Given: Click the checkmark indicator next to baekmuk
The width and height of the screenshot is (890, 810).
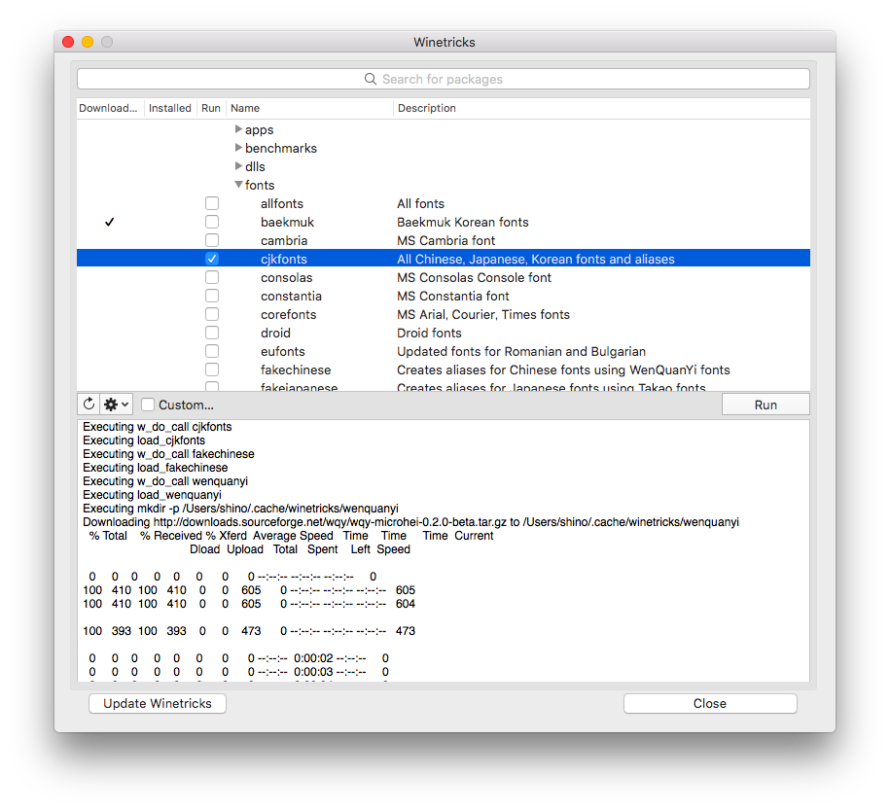Looking at the screenshot, I should click(x=109, y=222).
